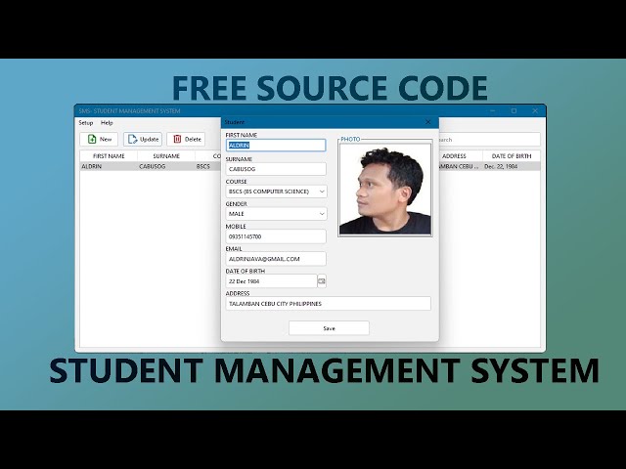This screenshot has height=469, width=626.
Task: Click the DATE OF BIRTH field
Action: coord(271,281)
